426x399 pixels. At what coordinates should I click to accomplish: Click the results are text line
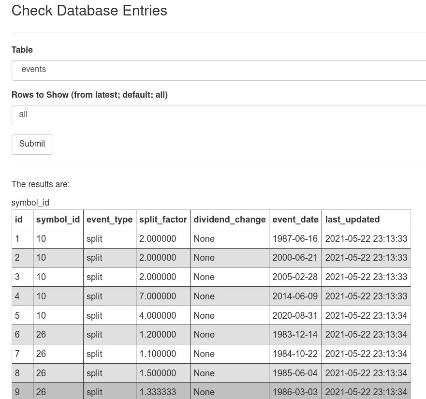point(41,184)
